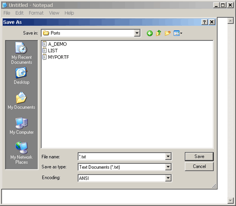Select the MYPORTF file icon

click(44, 57)
